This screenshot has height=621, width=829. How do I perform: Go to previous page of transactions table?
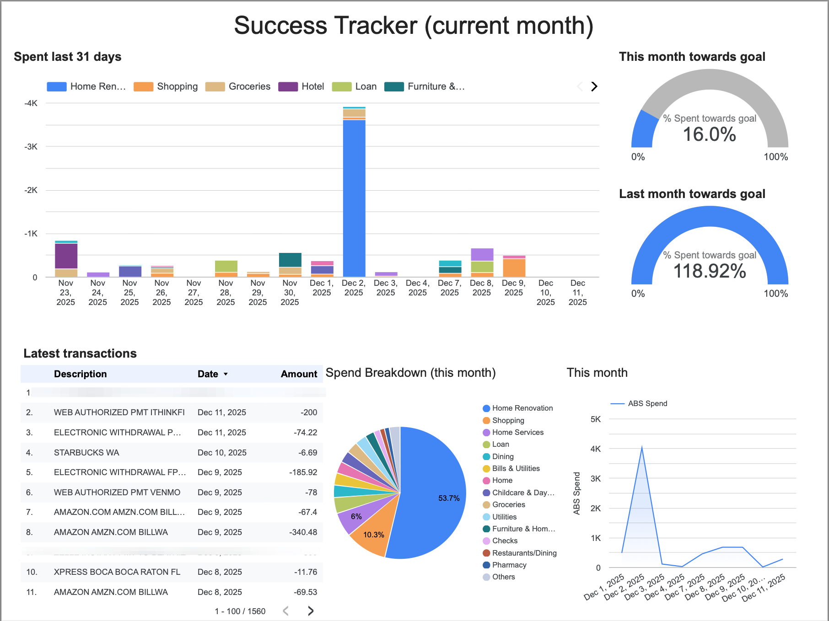point(286,611)
